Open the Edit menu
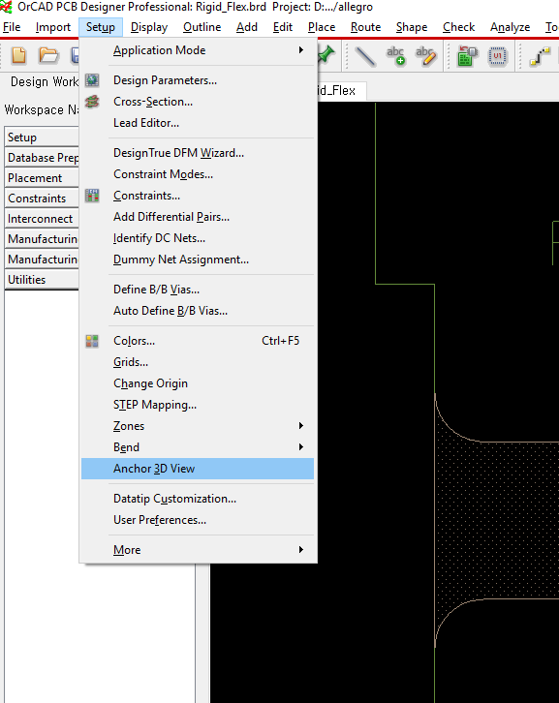Screen dimensions: 559x703 click(x=283, y=27)
